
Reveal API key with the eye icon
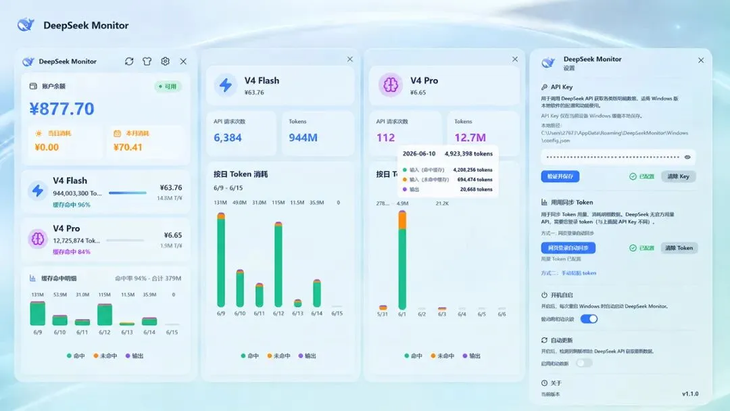pyautogui.click(x=687, y=157)
